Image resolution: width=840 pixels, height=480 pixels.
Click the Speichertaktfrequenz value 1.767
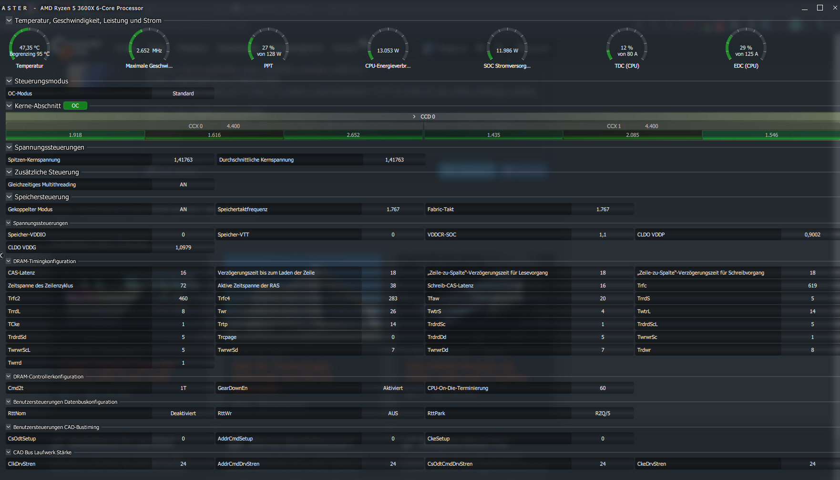(x=393, y=209)
